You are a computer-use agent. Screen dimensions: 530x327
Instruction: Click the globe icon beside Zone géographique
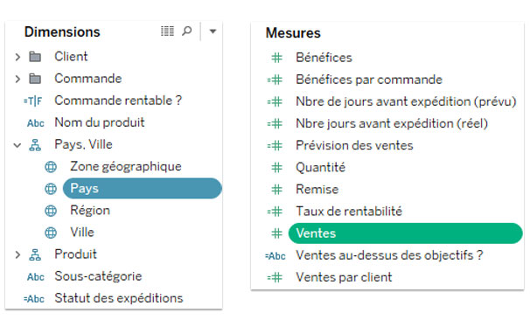[51, 167]
